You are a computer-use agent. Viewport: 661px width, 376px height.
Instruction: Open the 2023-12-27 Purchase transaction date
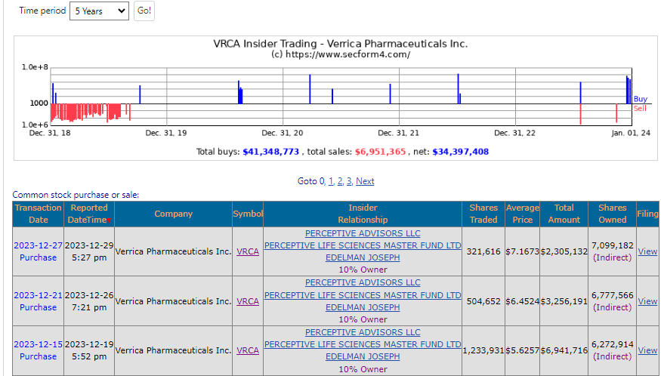coord(39,251)
